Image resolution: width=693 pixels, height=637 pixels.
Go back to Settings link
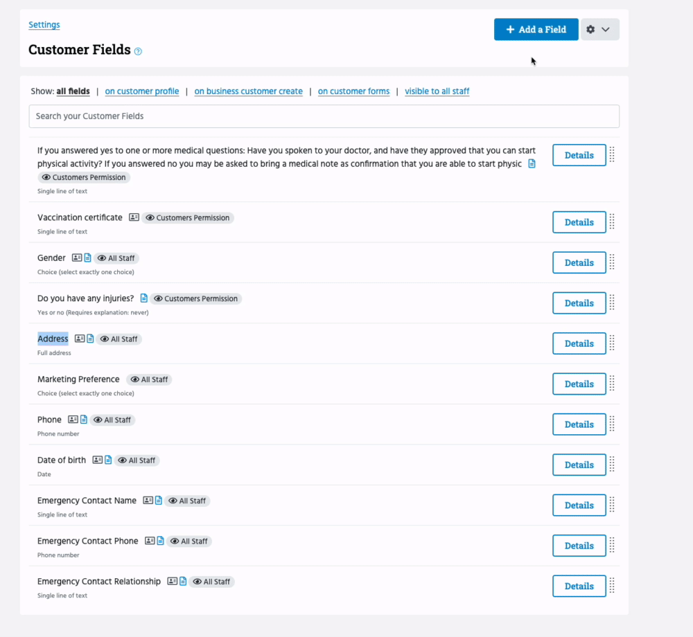44,25
